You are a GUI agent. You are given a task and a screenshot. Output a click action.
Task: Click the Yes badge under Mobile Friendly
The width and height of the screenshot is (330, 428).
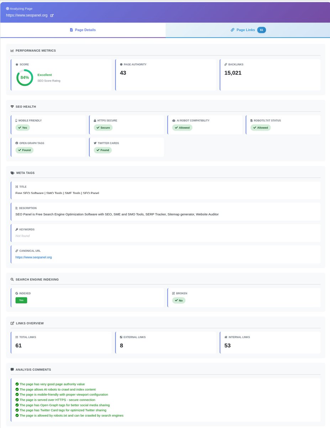[x=22, y=127]
